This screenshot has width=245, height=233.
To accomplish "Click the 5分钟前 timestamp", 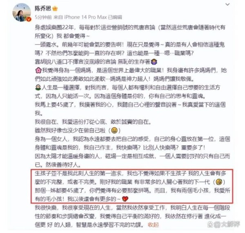I will (43, 17).
